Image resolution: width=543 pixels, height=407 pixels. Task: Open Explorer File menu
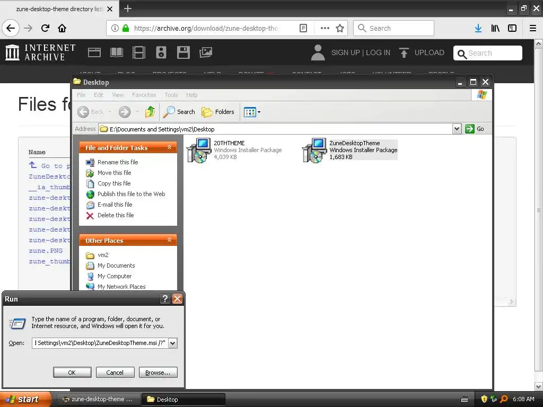[x=81, y=95]
